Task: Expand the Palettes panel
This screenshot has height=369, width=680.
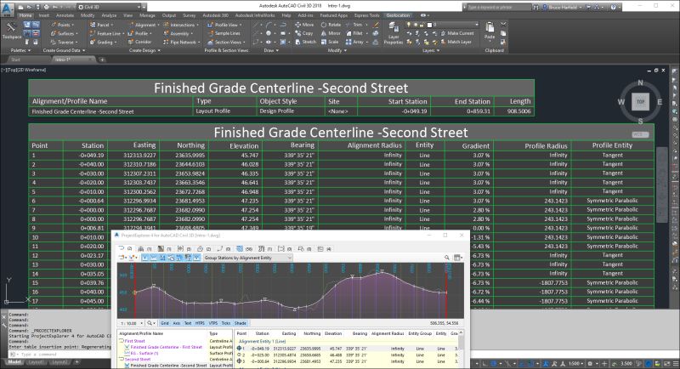Action: (20, 50)
